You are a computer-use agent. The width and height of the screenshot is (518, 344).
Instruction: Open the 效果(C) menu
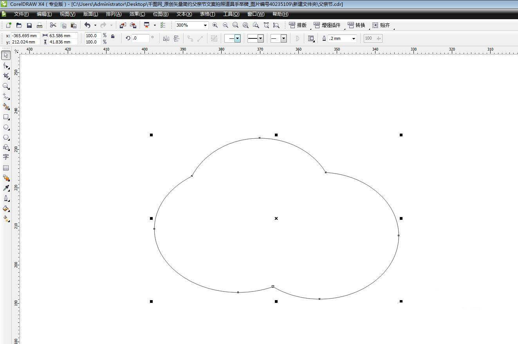(137, 14)
